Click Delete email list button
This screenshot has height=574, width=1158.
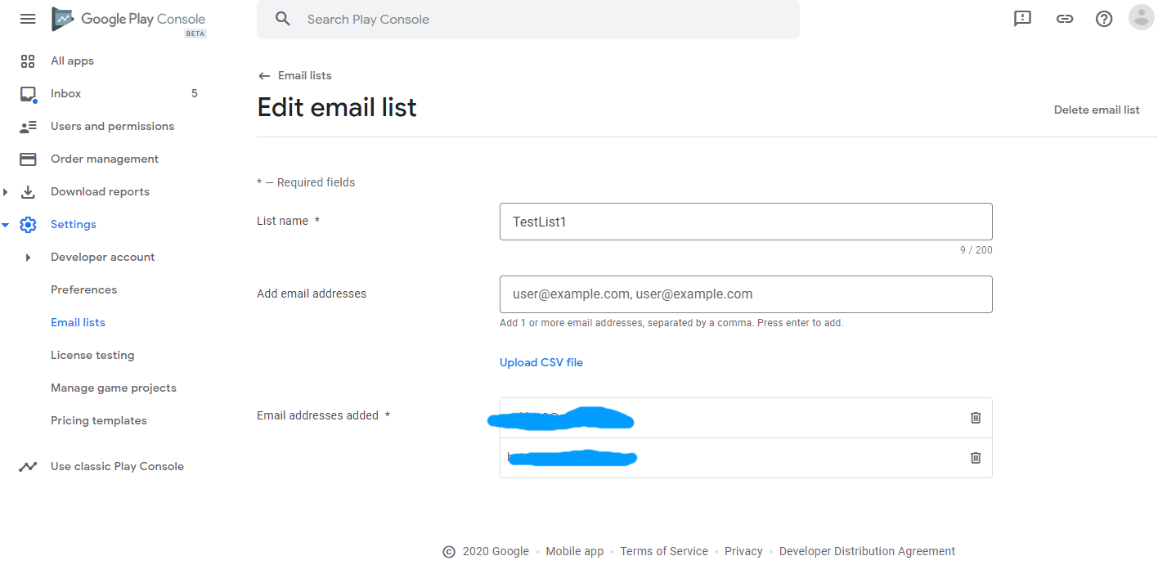[1096, 110]
